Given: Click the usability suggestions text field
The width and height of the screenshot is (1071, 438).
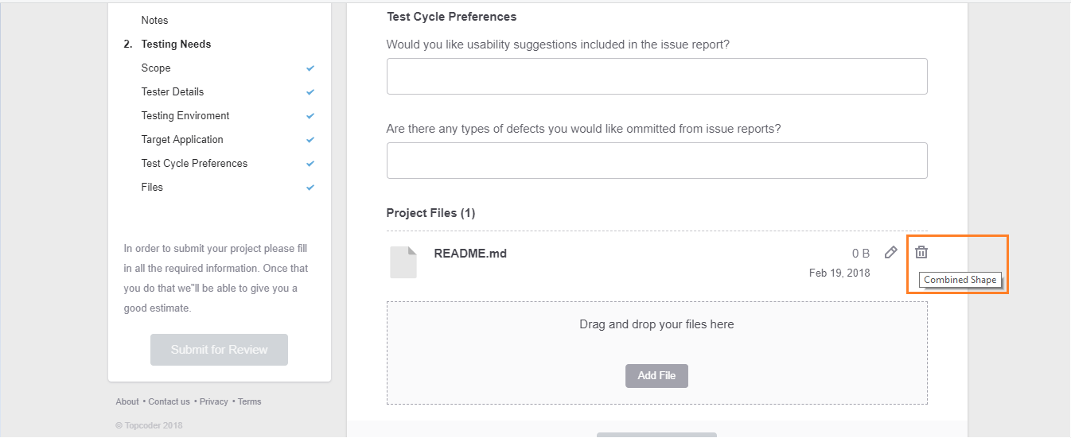Looking at the screenshot, I should (x=656, y=76).
